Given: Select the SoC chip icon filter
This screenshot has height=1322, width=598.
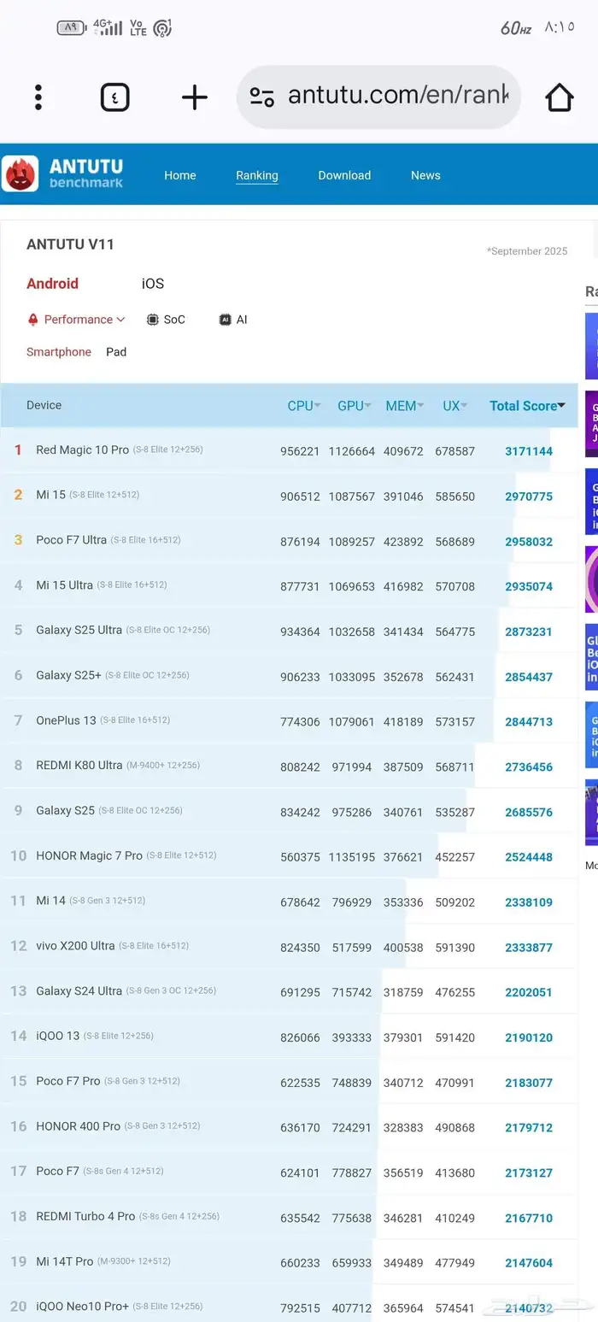Looking at the screenshot, I should click(153, 320).
